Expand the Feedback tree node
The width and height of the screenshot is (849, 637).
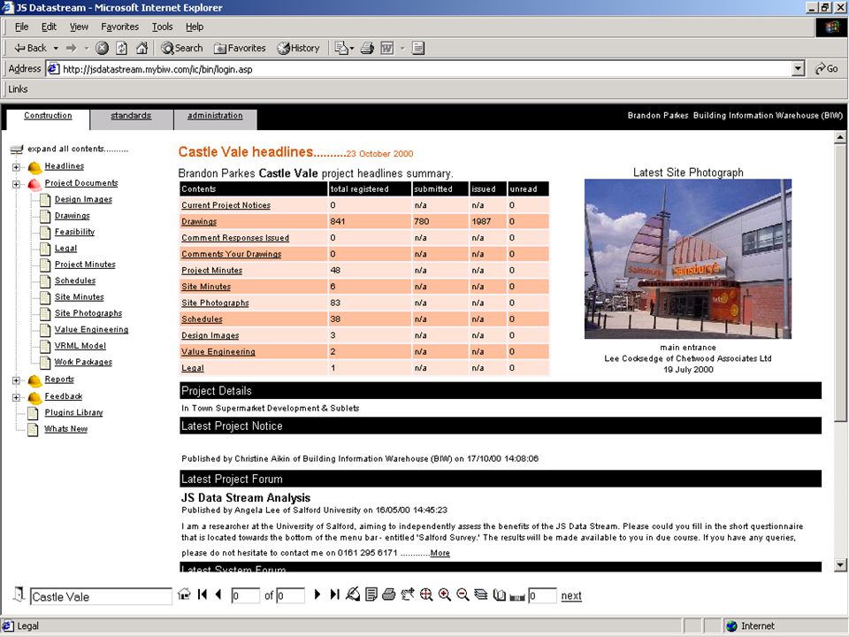[x=16, y=397]
